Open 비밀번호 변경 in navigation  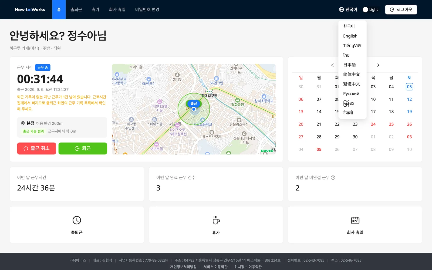click(147, 9)
